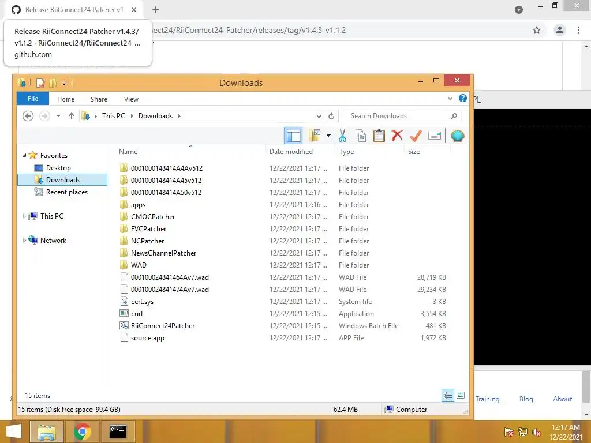This screenshot has width=591, height=443.
Task: Open the View ribbon tab
Action: click(131, 99)
